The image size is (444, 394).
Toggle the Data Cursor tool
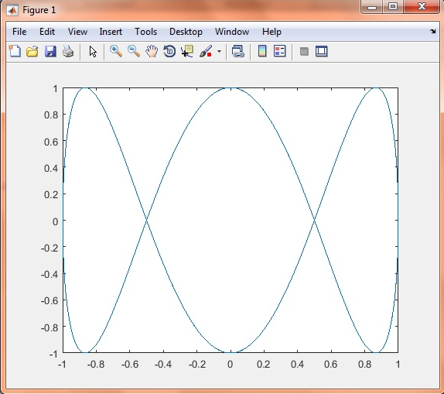coord(187,51)
